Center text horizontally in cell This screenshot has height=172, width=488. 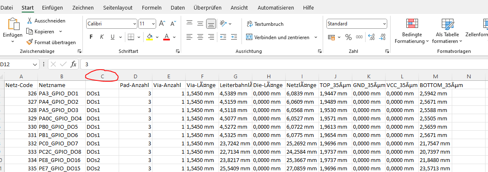(x=200, y=37)
